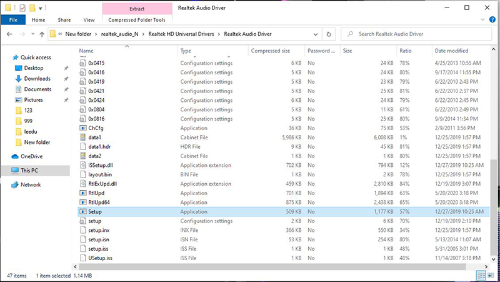Viewport: 500px width, 282px height.
Task: Select the RtlUpd64 application file
Action: 99,203
